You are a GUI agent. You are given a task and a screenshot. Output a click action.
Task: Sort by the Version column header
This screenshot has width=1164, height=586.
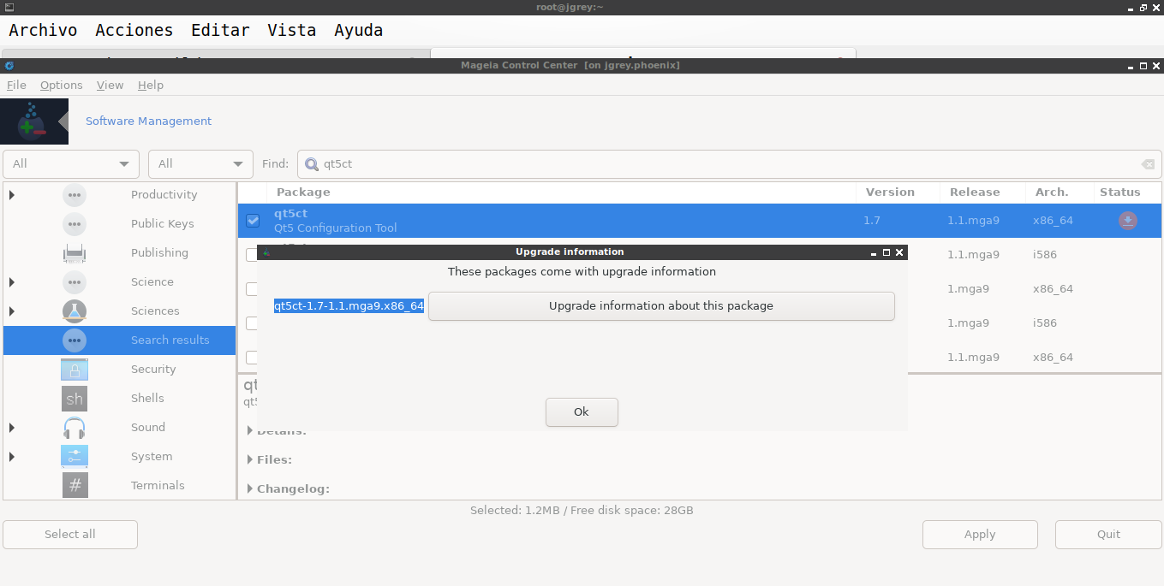[898, 192]
